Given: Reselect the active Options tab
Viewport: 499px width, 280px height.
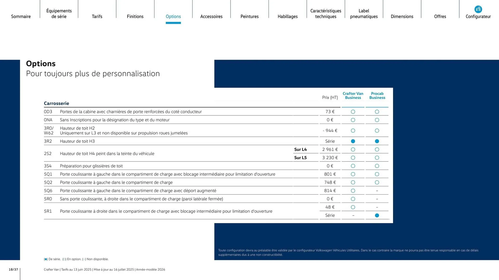Looking at the screenshot, I should [x=173, y=16].
